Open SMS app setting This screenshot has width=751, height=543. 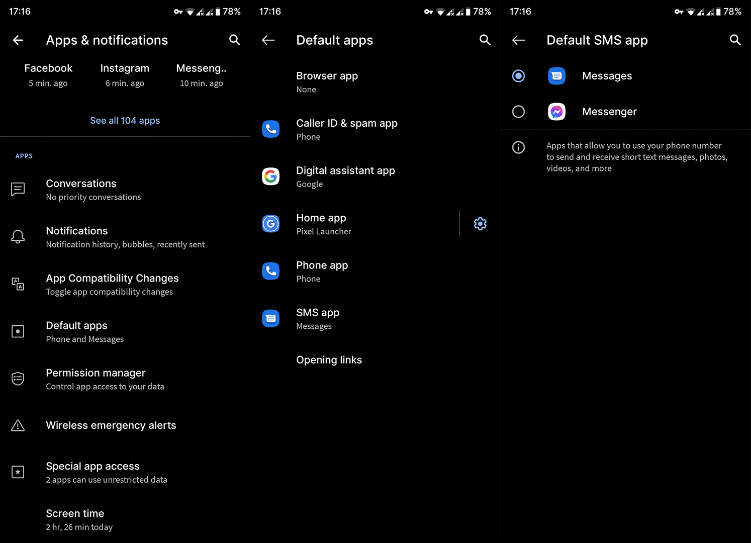click(375, 319)
